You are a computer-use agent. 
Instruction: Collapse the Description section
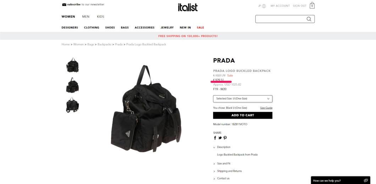[x=222, y=147]
